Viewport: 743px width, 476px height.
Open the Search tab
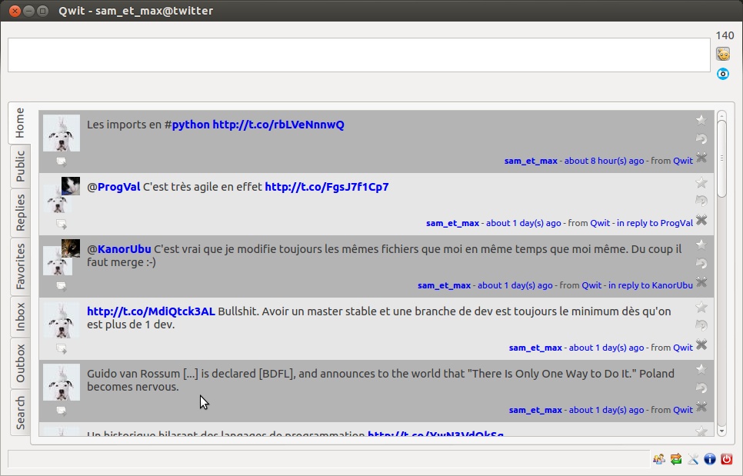pyautogui.click(x=20, y=412)
